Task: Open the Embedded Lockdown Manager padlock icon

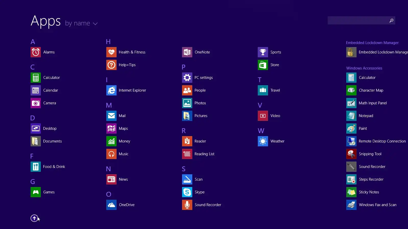Action: click(351, 52)
